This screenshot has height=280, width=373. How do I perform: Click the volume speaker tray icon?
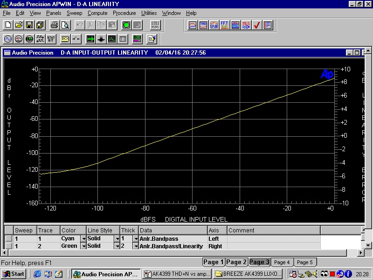coord(316,274)
